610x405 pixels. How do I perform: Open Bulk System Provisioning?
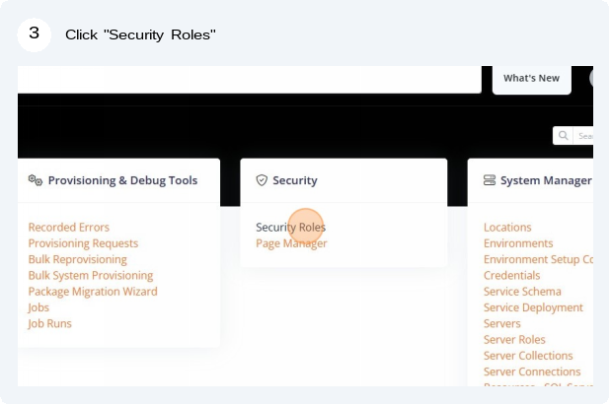coord(91,275)
